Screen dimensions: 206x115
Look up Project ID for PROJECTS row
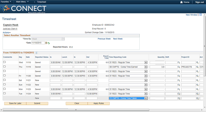pos(197,67)
